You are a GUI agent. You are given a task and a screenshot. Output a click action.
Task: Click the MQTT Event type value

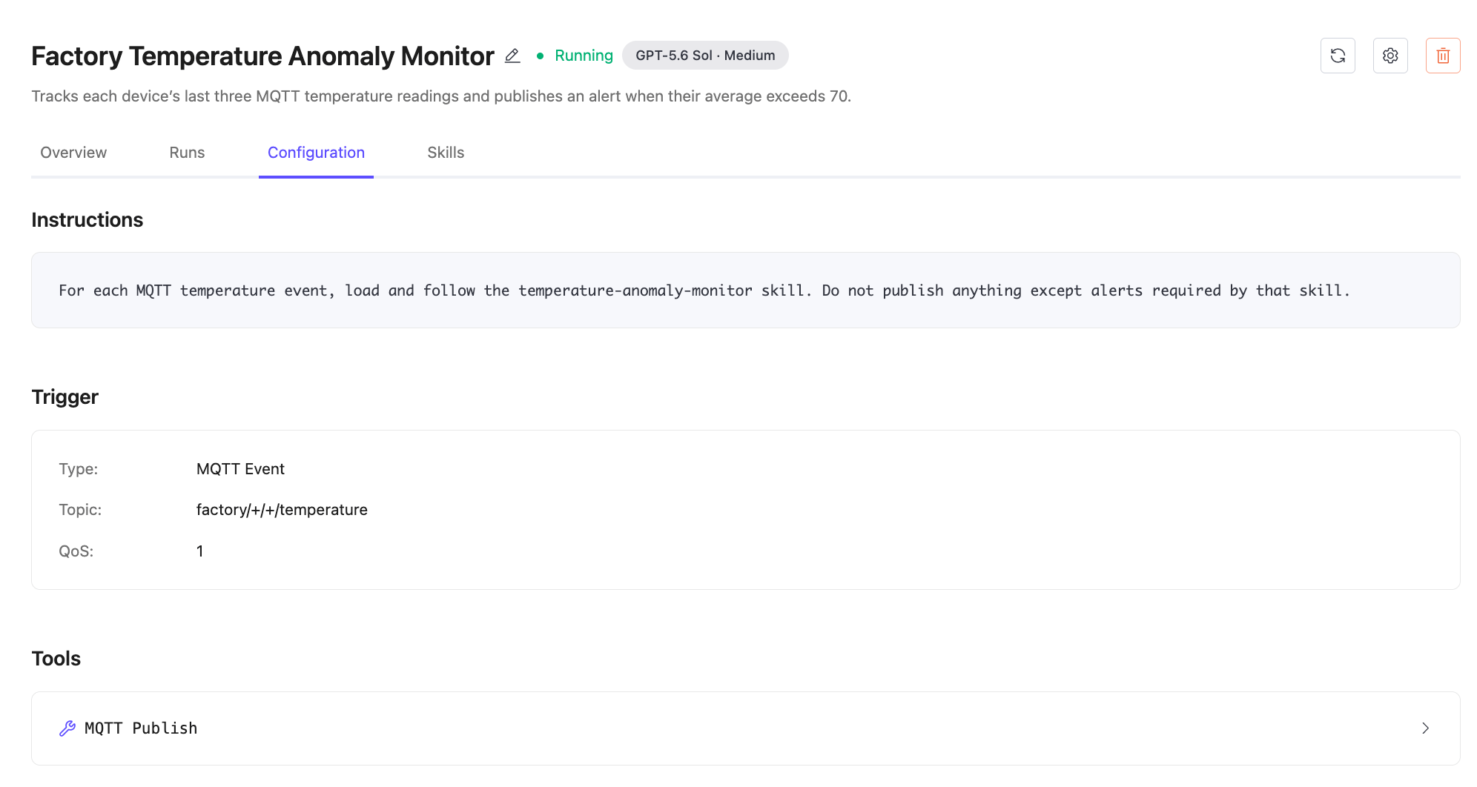click(x=240, y=469)
